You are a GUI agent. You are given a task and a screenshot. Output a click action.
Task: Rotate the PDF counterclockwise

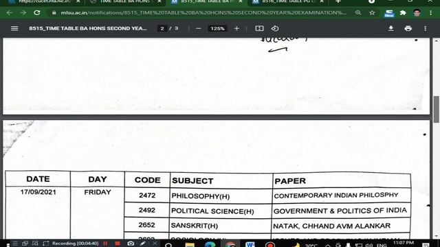275,28
